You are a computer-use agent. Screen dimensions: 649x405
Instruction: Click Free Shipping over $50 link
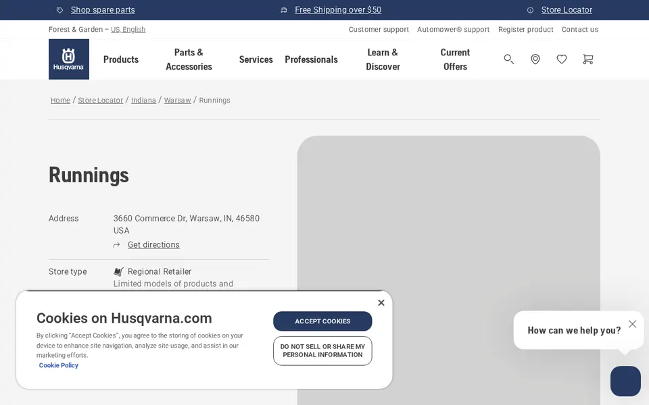[338, 10]
